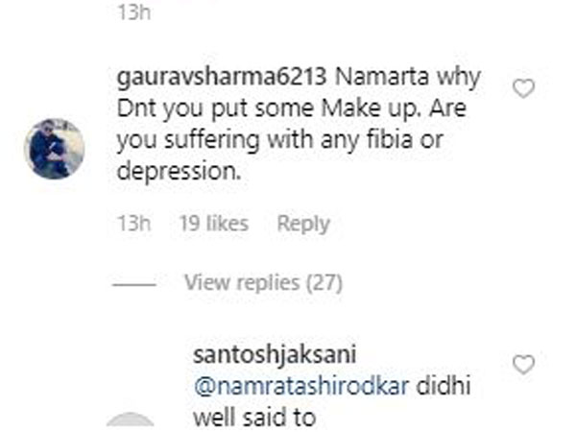Click the word didhi in reply
Image resolution: width=576 pixels, height=432 pixels.
443,386
